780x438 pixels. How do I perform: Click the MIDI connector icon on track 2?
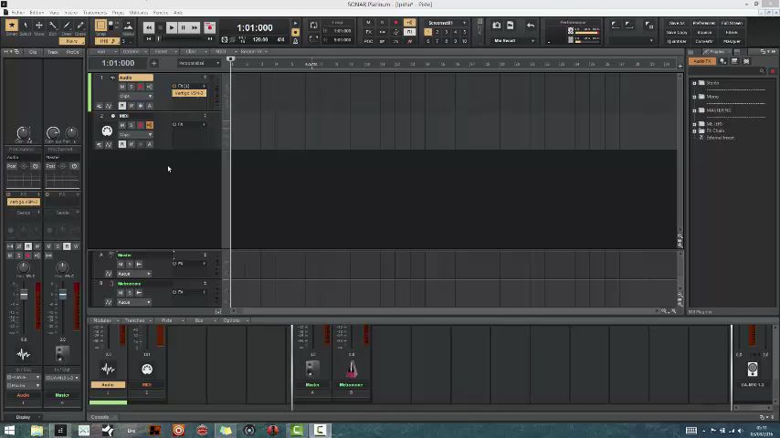[x=107, y=131]
